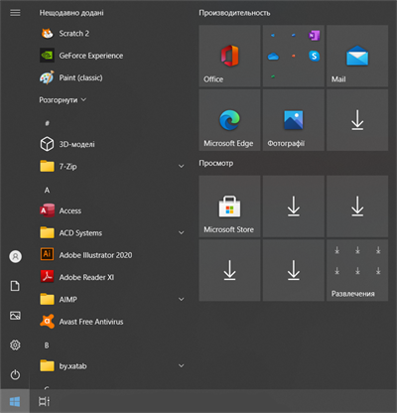The image size is (397, 413).
Task: Click the Windows Start button
Action: point(15,401)
